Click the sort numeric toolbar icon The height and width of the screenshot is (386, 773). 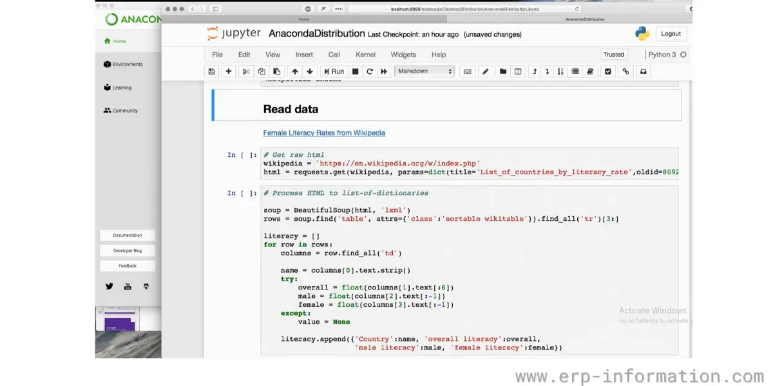[x=560, y=71]
